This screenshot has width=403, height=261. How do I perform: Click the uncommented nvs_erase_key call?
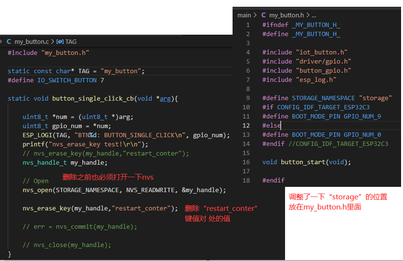tap(100, 209)
